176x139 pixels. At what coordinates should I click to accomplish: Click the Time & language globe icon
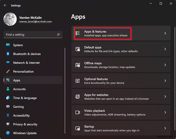tap(8, 98)
